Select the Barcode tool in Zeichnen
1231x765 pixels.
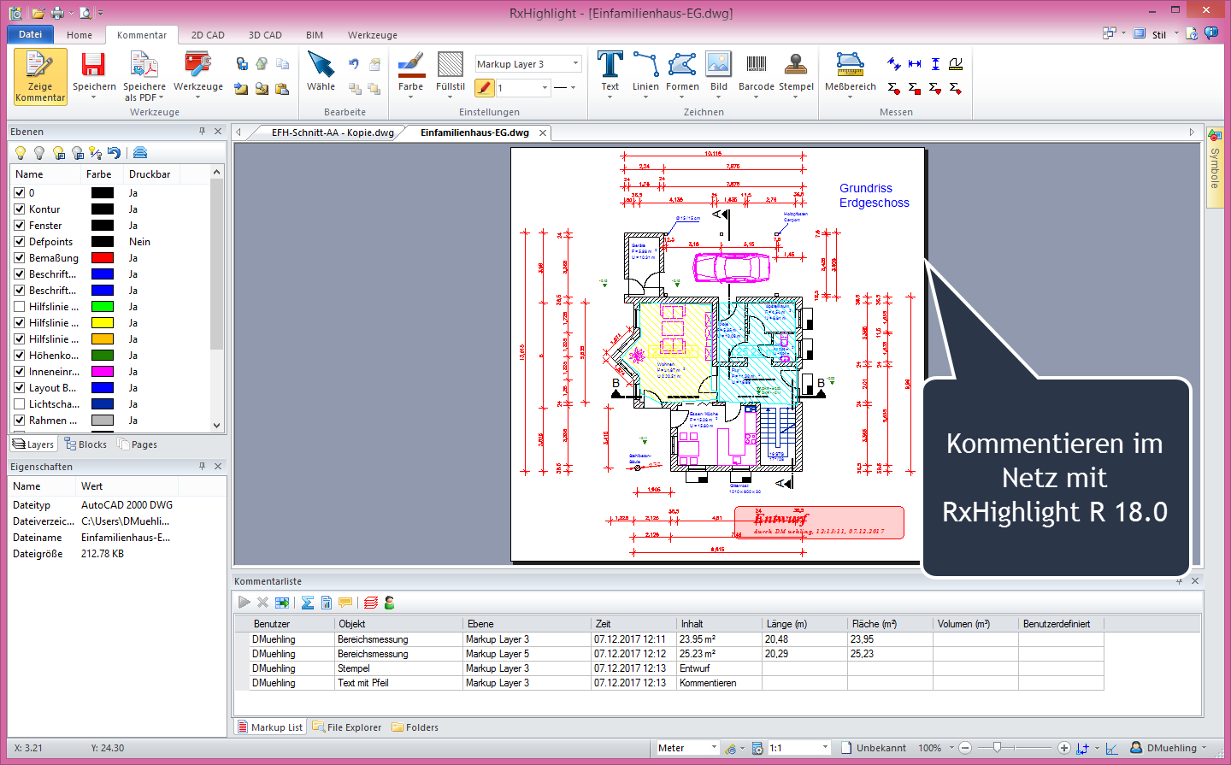[756, 67]
